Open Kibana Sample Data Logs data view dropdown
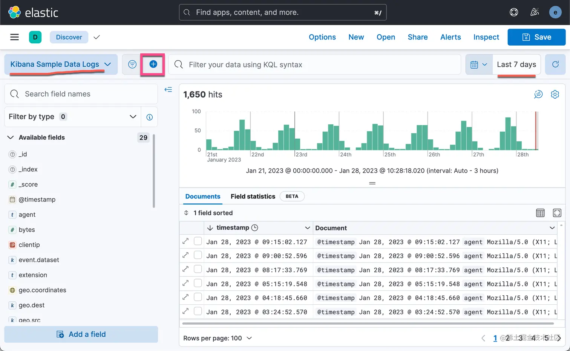 [x=61, y=64]
